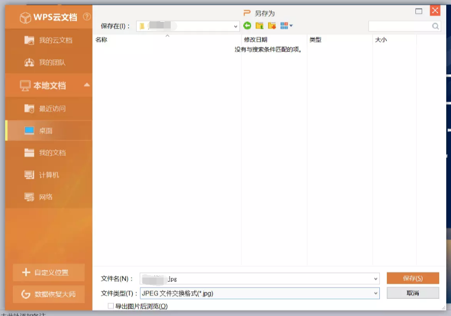Expand the view mode dropdown arrow
The width and height of the screenshot is (451, 316).
tap(291, 26)
